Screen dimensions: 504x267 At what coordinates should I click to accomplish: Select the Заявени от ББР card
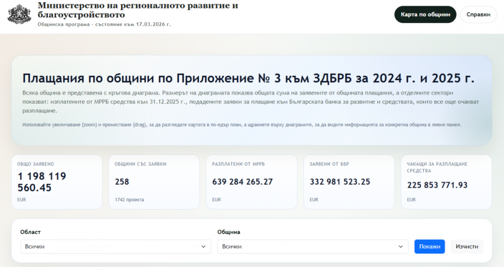[x=349, y=182]
